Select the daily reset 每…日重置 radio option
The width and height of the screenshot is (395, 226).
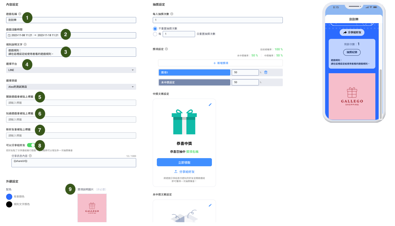155,34
